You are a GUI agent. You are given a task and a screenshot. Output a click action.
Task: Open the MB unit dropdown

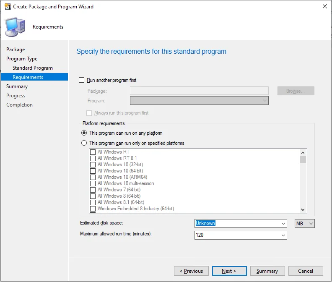coord(304,224)
